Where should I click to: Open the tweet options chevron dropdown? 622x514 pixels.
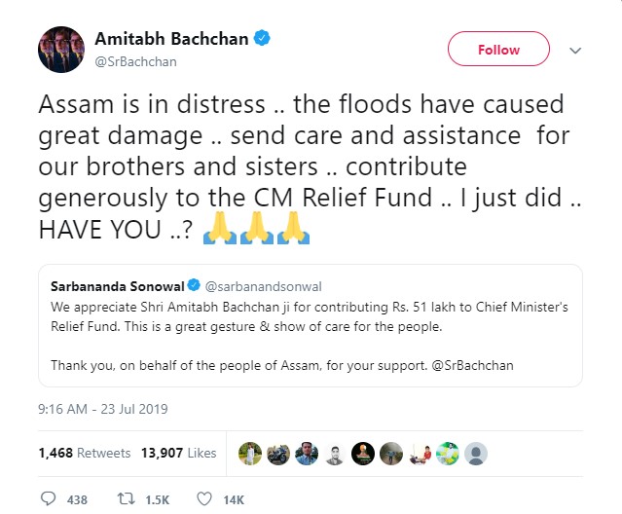coord(574,49)
